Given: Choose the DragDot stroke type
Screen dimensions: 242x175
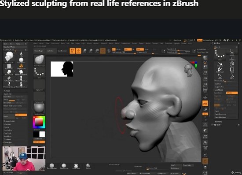Looking at the screenshot, I should point(220,64).
